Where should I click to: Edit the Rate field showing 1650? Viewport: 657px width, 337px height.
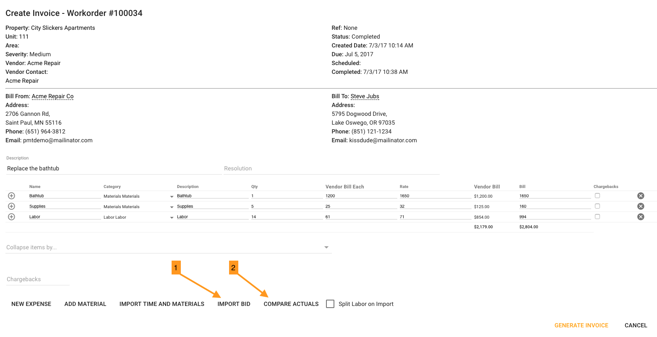point(435,196)
